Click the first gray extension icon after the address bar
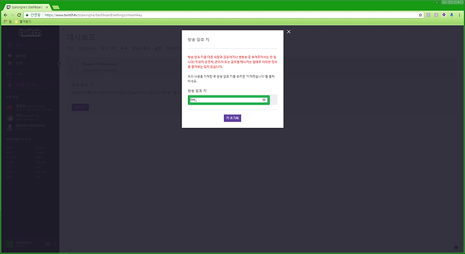 point(429,15)
